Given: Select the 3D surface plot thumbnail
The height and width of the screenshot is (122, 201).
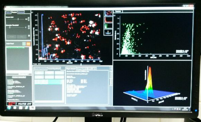Looking at the screenshot, I should (x=108, y=32).
